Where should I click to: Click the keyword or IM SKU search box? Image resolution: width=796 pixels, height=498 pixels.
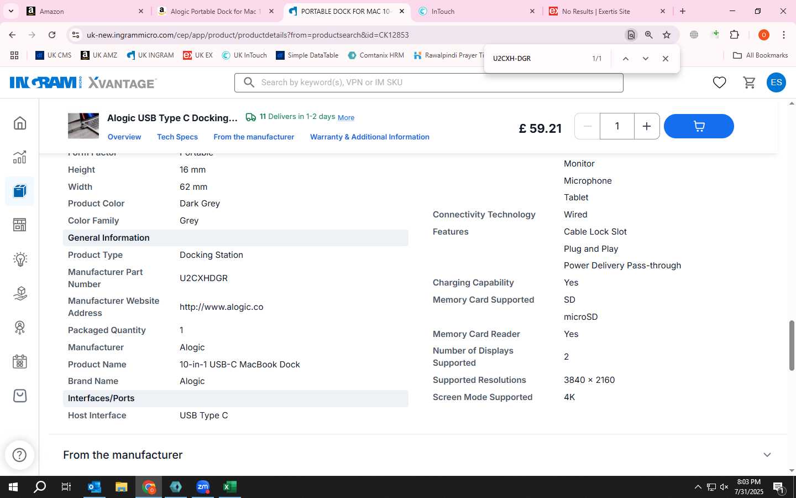(429, 82)
